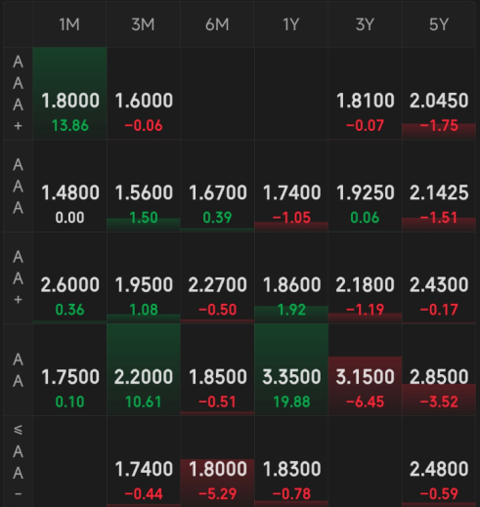Click the AAA 1Y cell showing 1.7400
Image resolution: width=480 pixels, height=507 pixels.
pos(291,186)
